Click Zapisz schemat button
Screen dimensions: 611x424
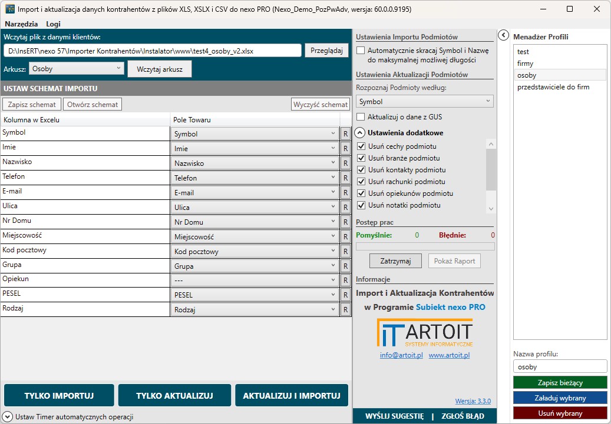[32, 104]
